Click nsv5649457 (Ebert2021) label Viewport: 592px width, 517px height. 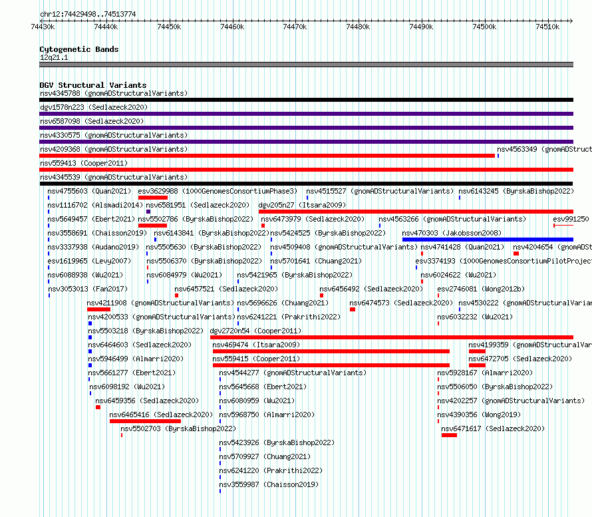pyautogui.click(x=91, y=219)
